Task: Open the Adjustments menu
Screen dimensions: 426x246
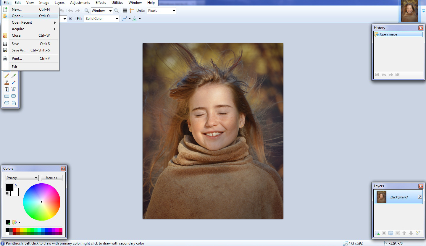Action: point(80,3)
